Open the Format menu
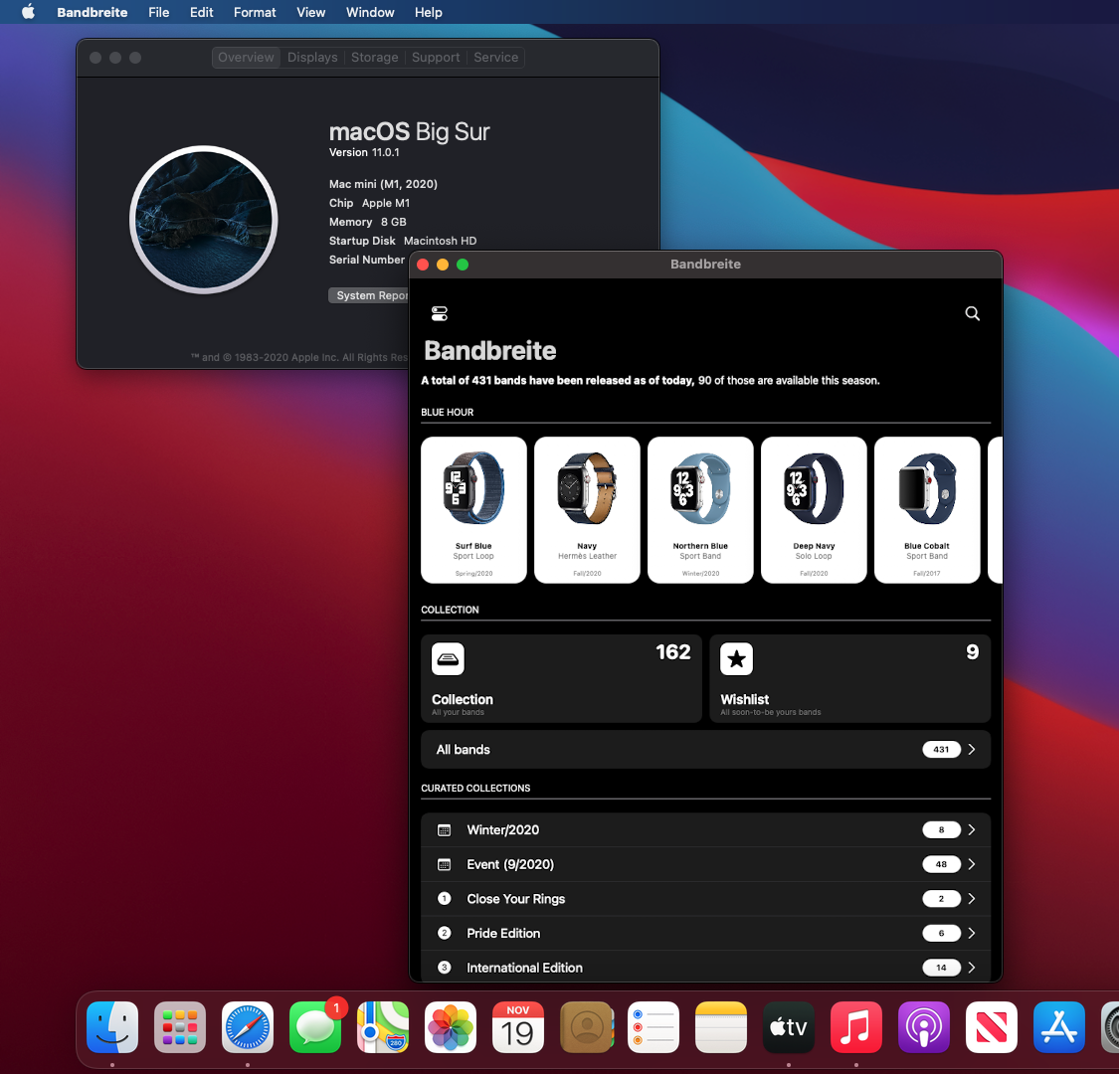 pyautogui.click(x=255, y=12)
